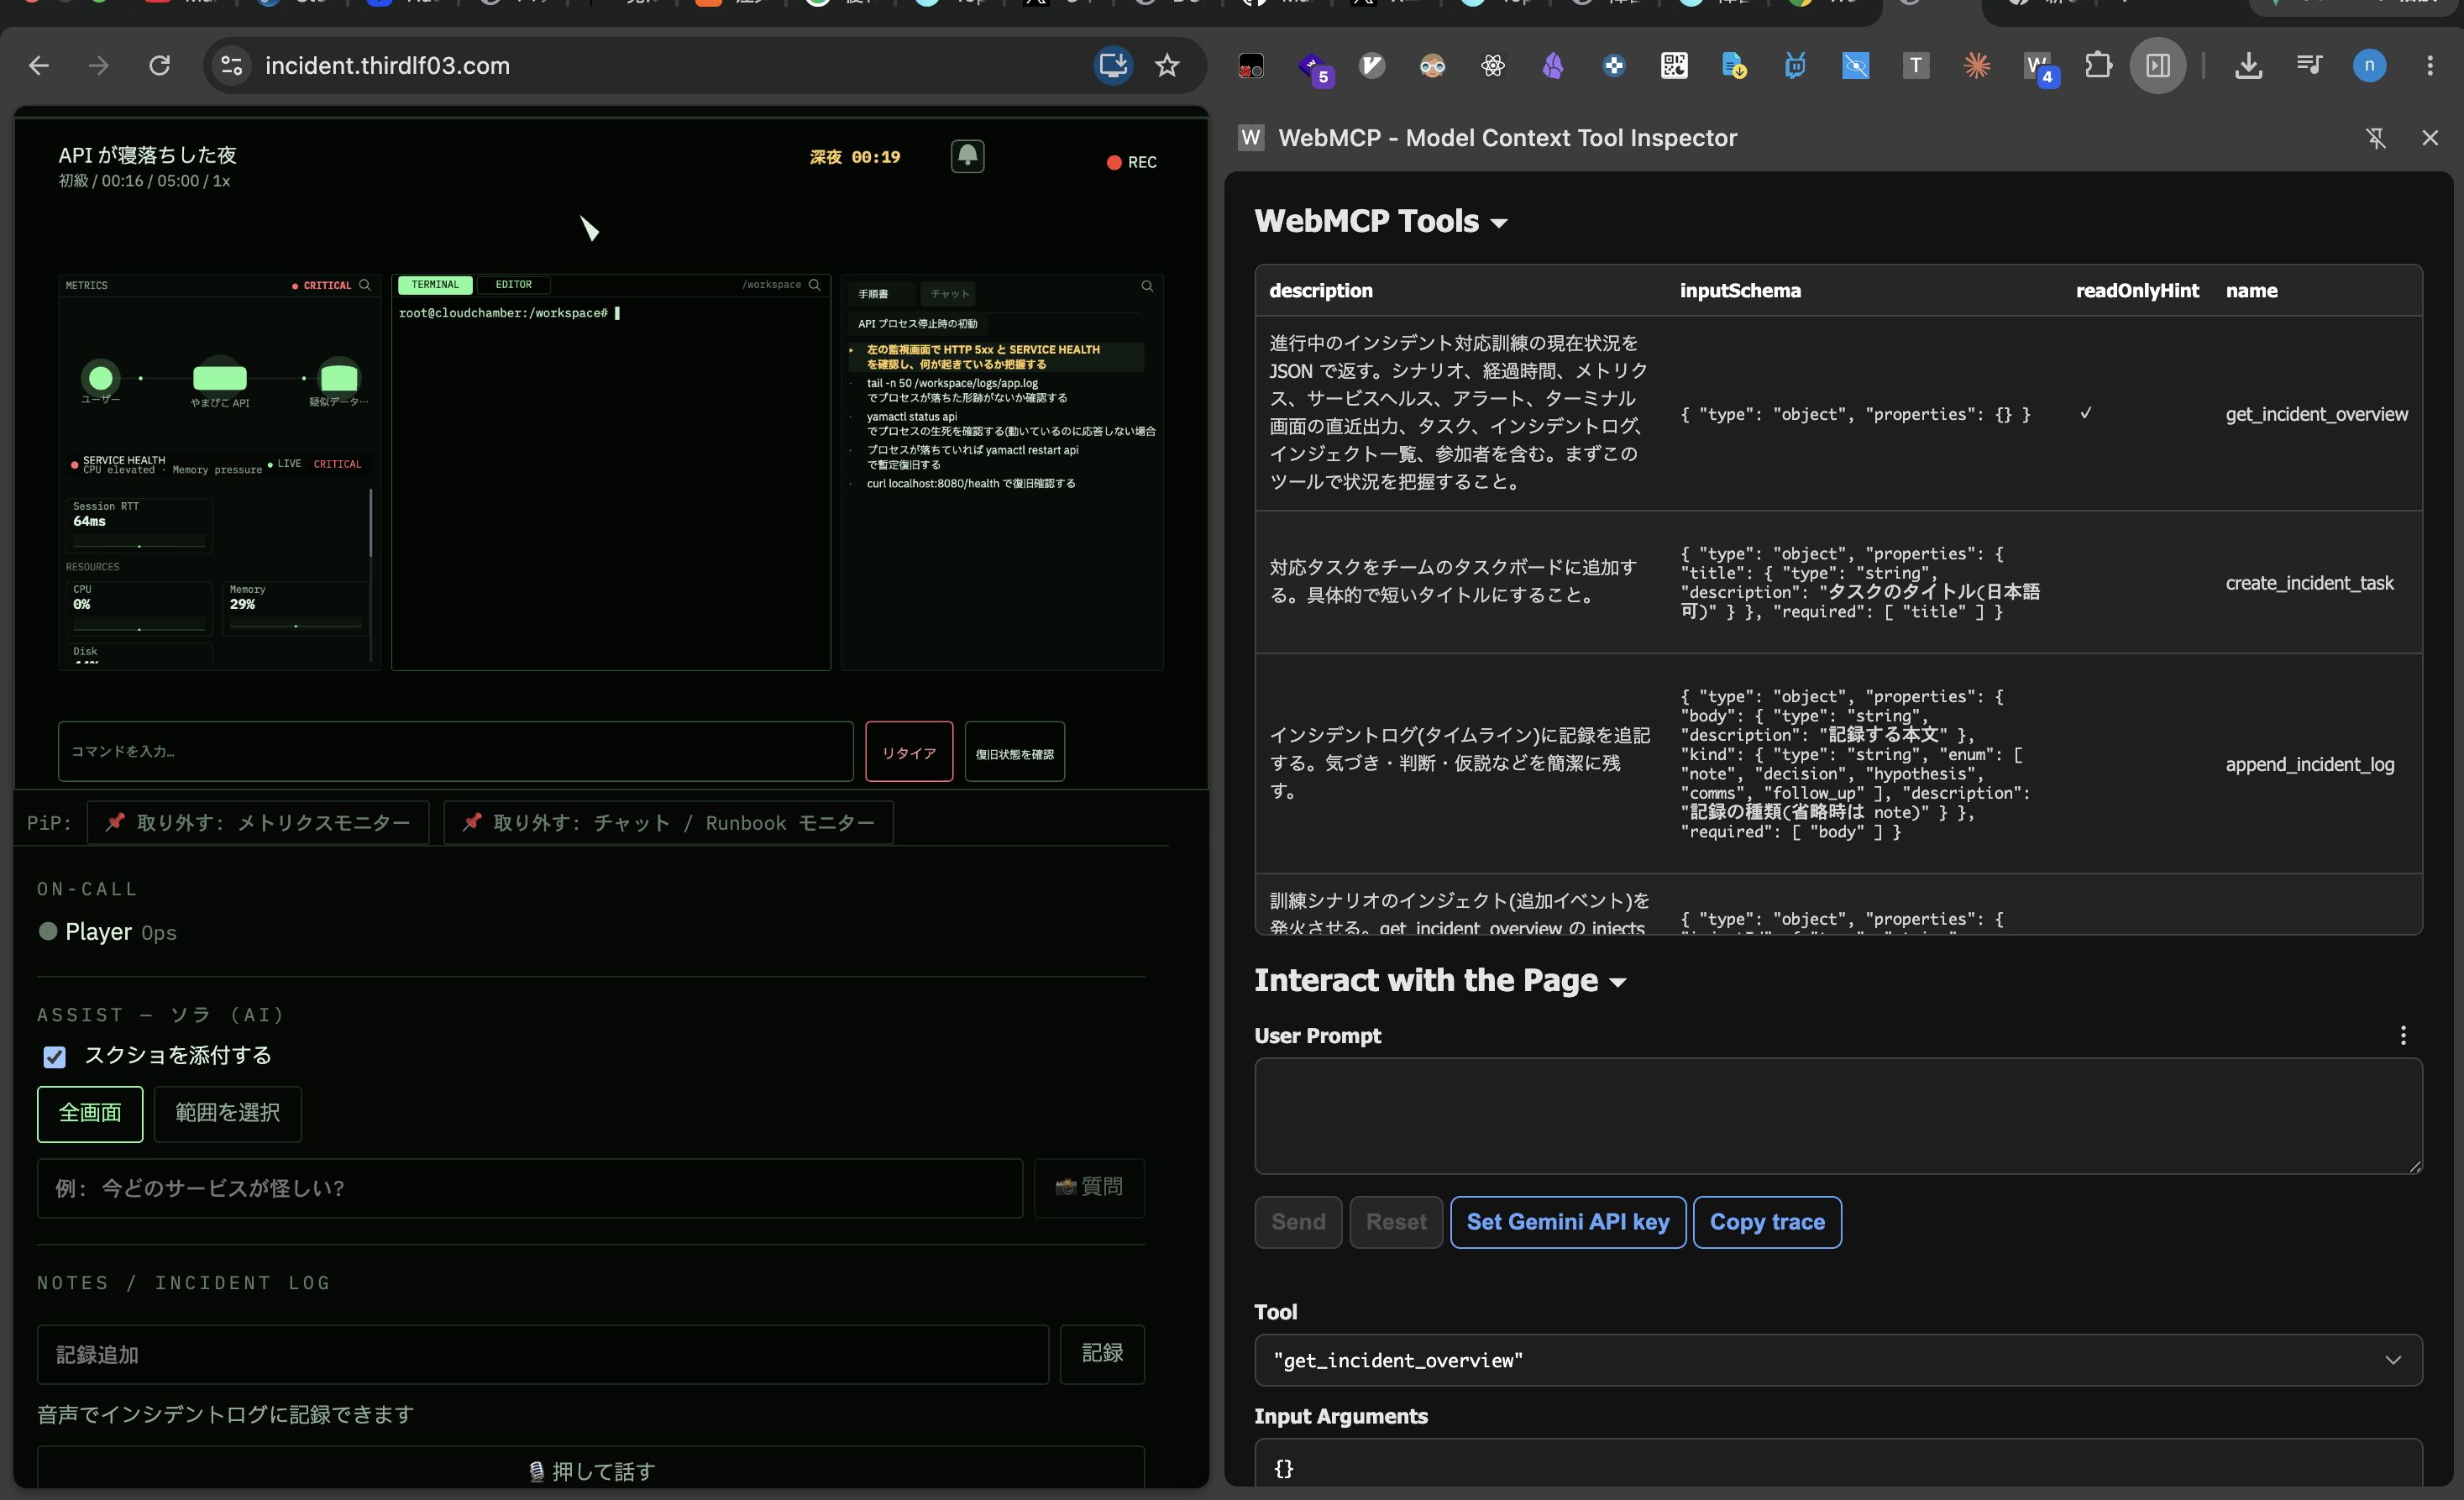Bookmark this page with the star icon
Screen dimensions: 2464x1500
coord(1167,66)
